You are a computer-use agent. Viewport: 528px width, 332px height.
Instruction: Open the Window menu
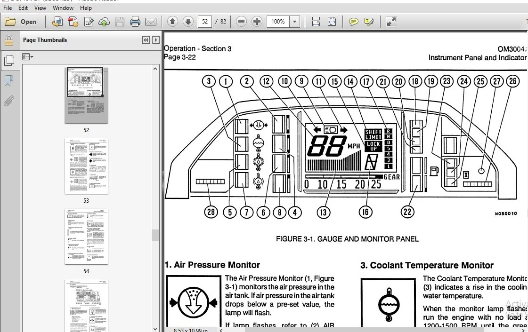point(63,8)
